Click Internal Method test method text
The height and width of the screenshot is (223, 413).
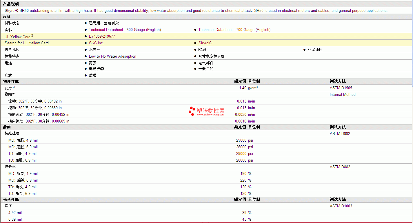click(x=343, y=95)
